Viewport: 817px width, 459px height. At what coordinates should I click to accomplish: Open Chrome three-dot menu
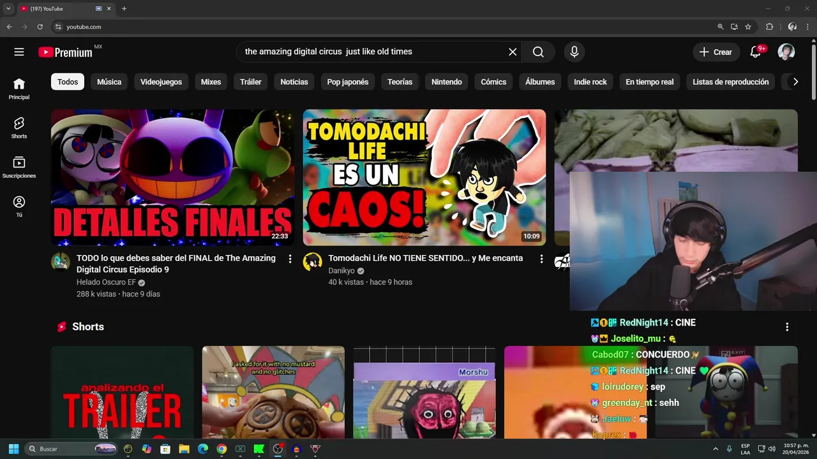pos(809,27)
